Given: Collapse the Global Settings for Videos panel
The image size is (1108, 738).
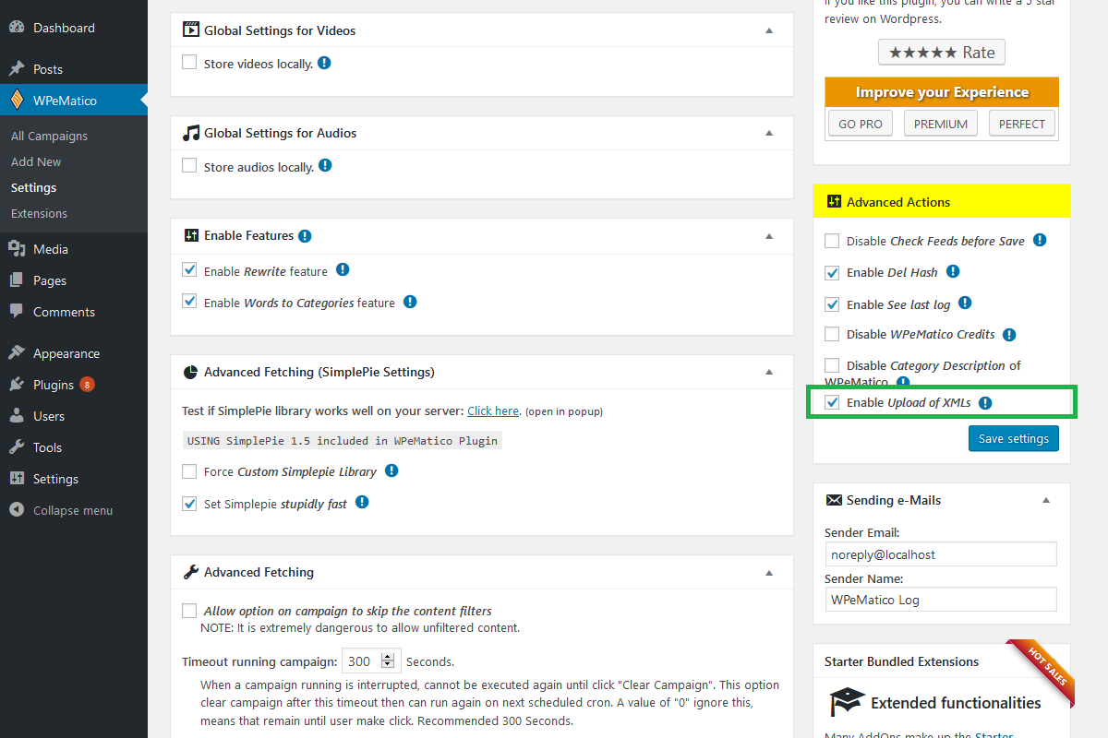Looking at the screenshot, I should [x=769, y=30].
